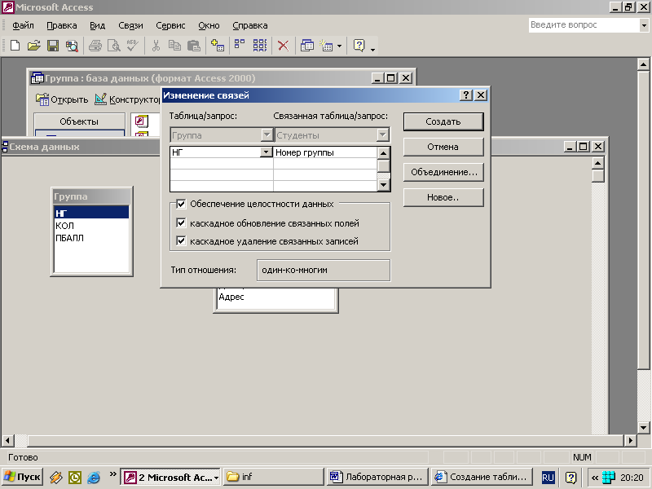652x489 pixels.
Task: Click the Новое.. button
Action: tap(443, 197)
